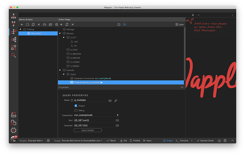
Task: Open the Git branch panel in sidebar
Action: coord(13,24)
